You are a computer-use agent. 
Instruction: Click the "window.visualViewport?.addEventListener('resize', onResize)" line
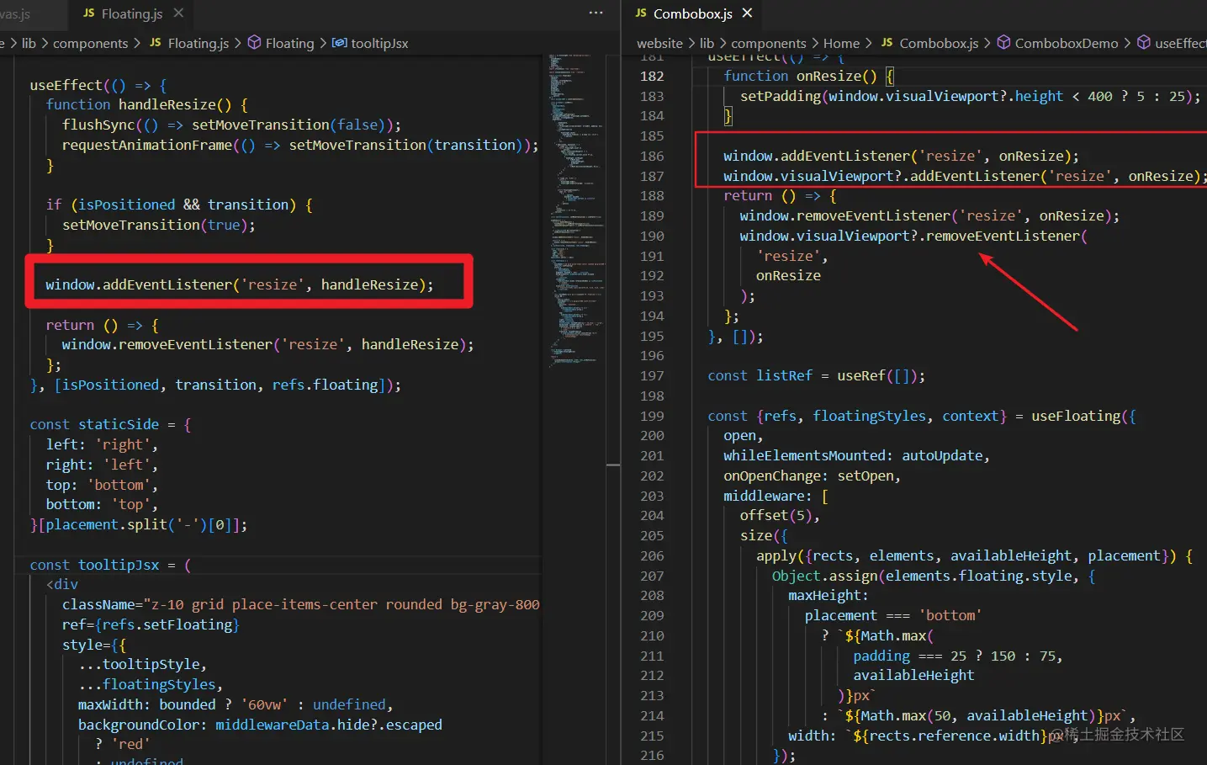965,176
